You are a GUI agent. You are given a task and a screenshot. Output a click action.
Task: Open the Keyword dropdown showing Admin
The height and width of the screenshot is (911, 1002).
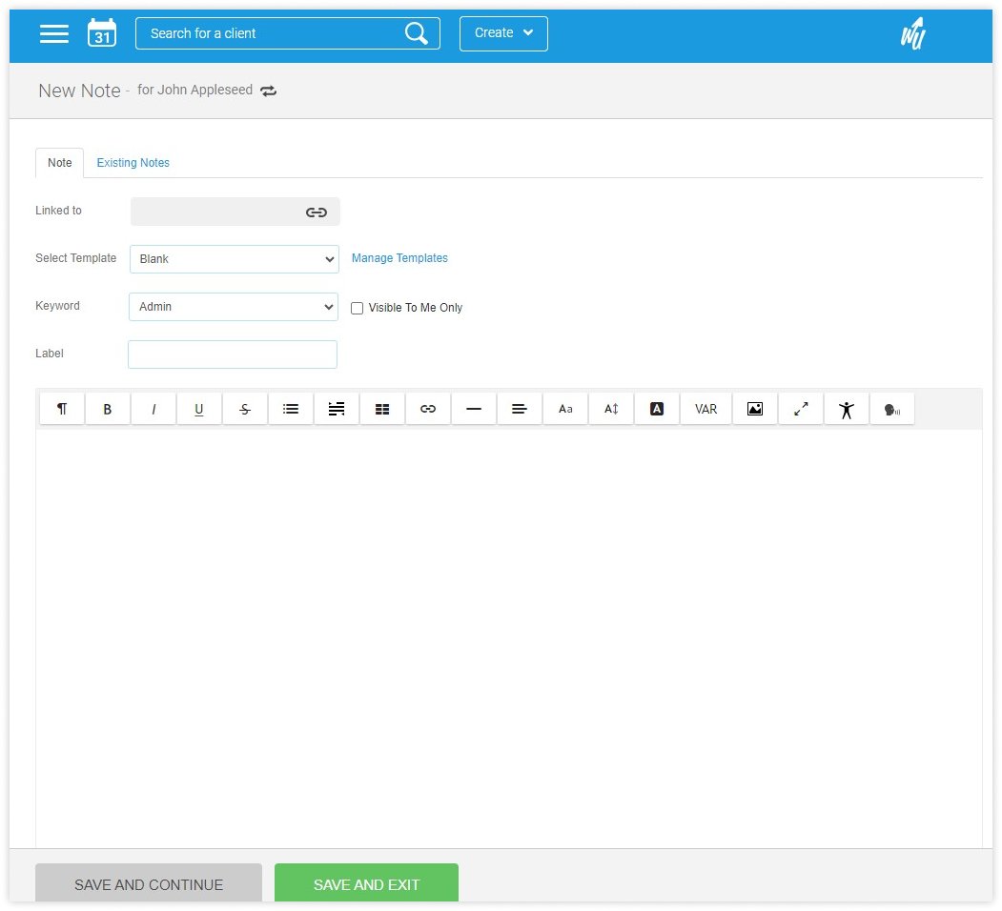[x=233, y=307]
